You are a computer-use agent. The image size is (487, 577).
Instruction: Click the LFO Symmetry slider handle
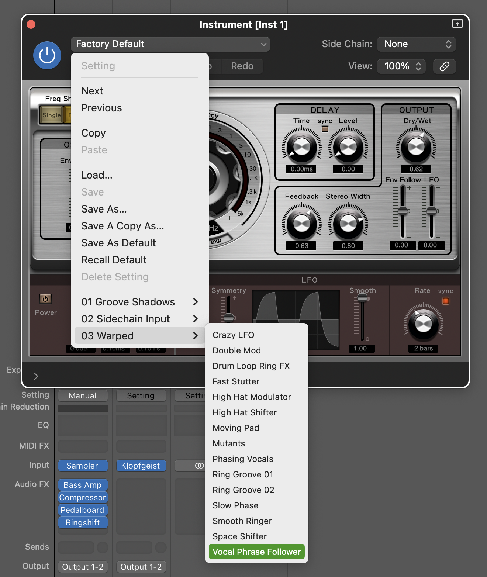[x=229, y=317]
